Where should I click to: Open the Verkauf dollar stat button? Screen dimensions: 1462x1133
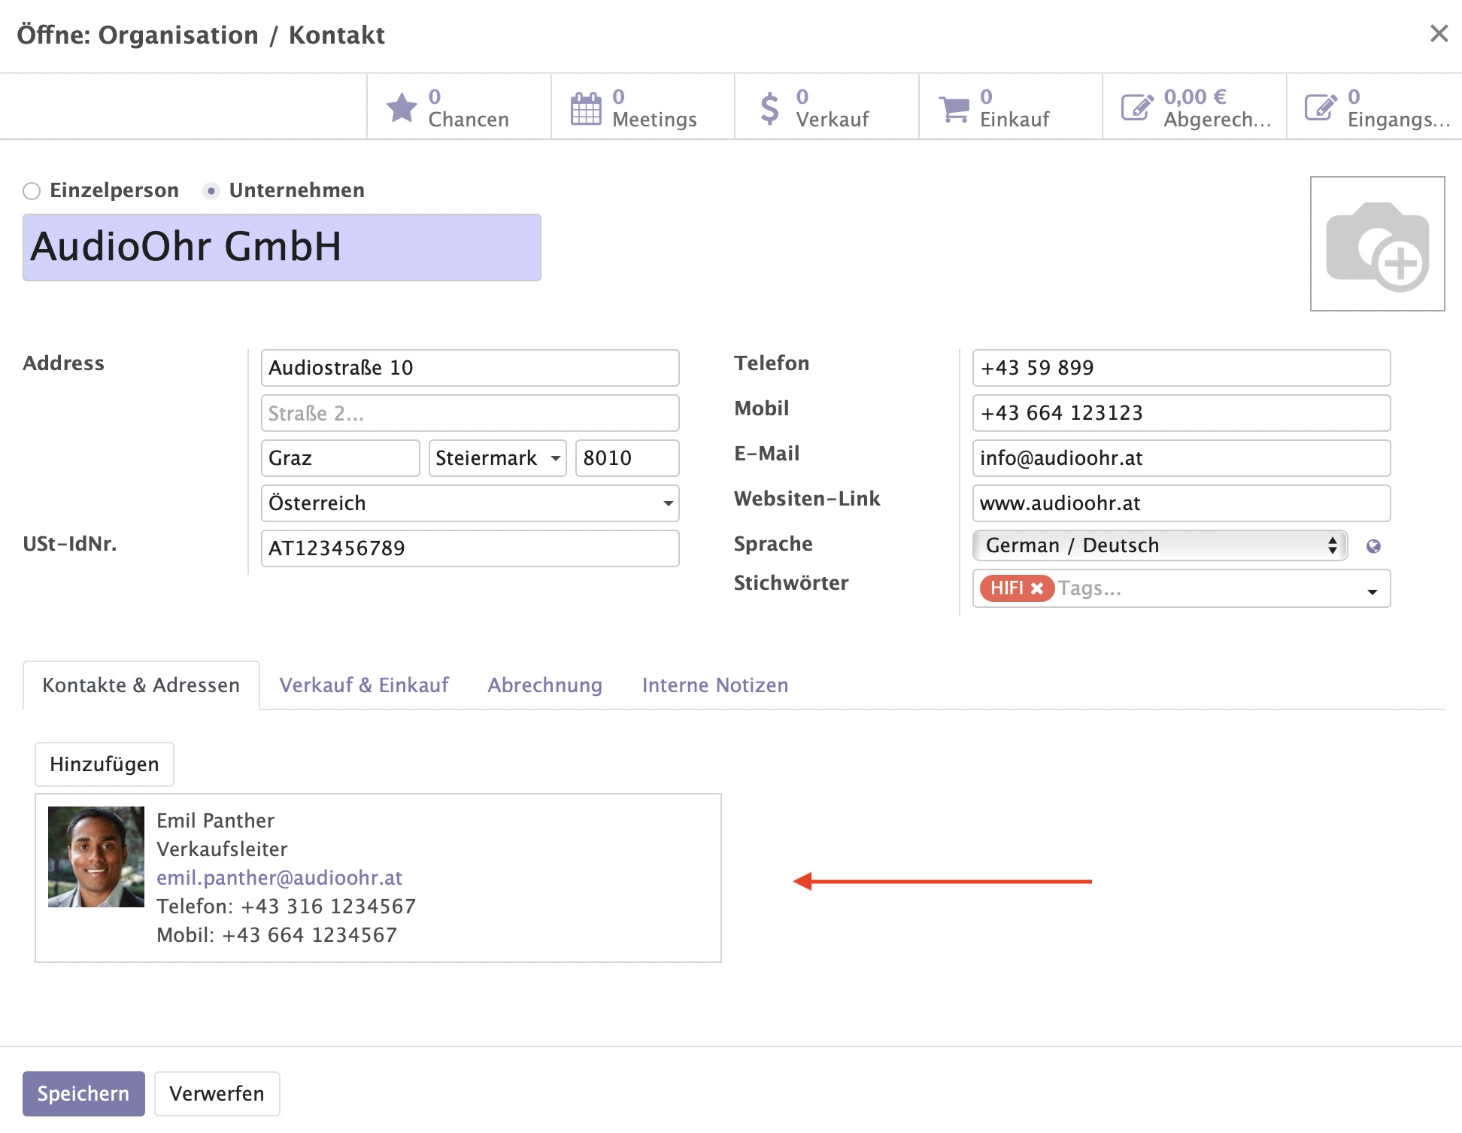[827, 108]
